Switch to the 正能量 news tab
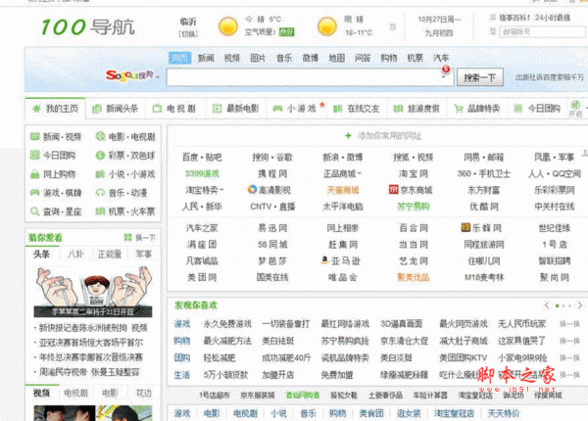This screenshot has width=588, height=421. [110, 254]
